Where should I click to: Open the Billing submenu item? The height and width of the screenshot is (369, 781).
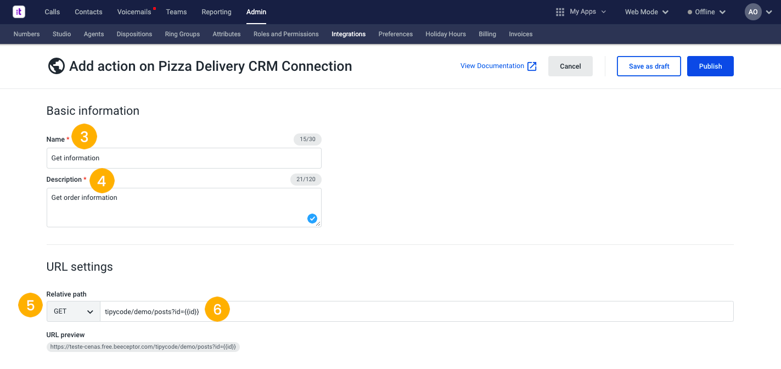[487, 34]
